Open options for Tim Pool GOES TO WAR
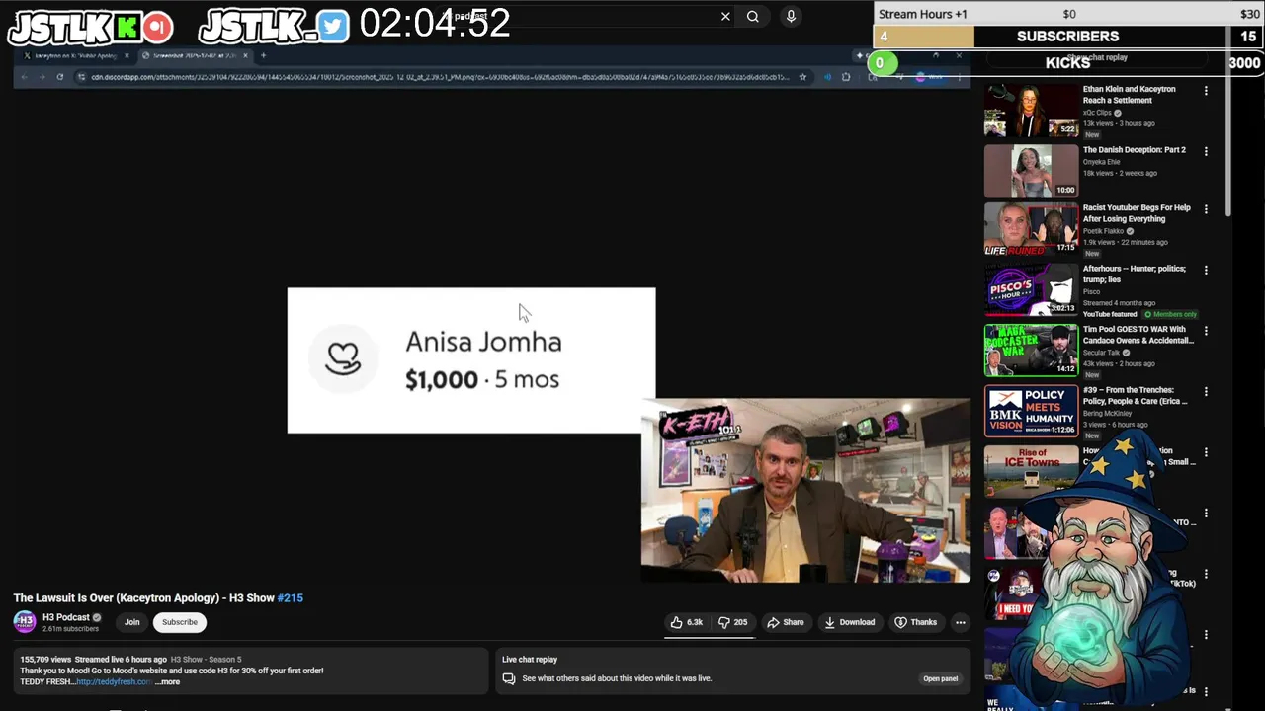This screenshot has height=711, width=1265. click(1206, 331)
